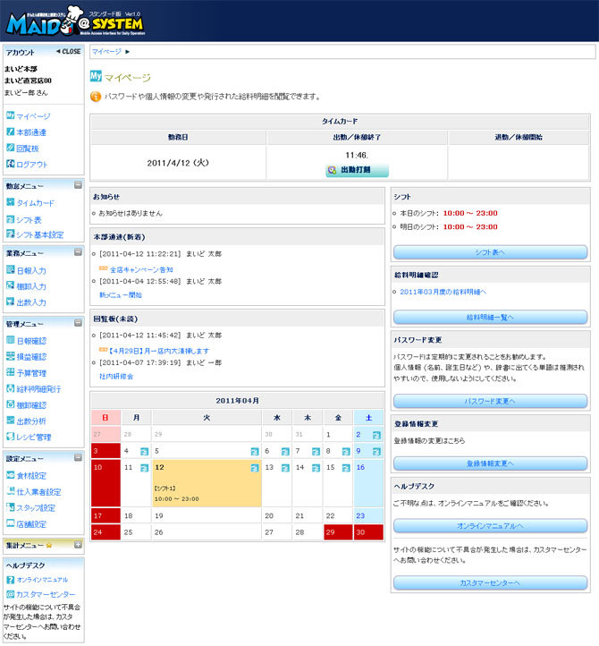Close the account sidebar with CLOSE
This screenshot has width=599, height=646.
pos(68,52)
